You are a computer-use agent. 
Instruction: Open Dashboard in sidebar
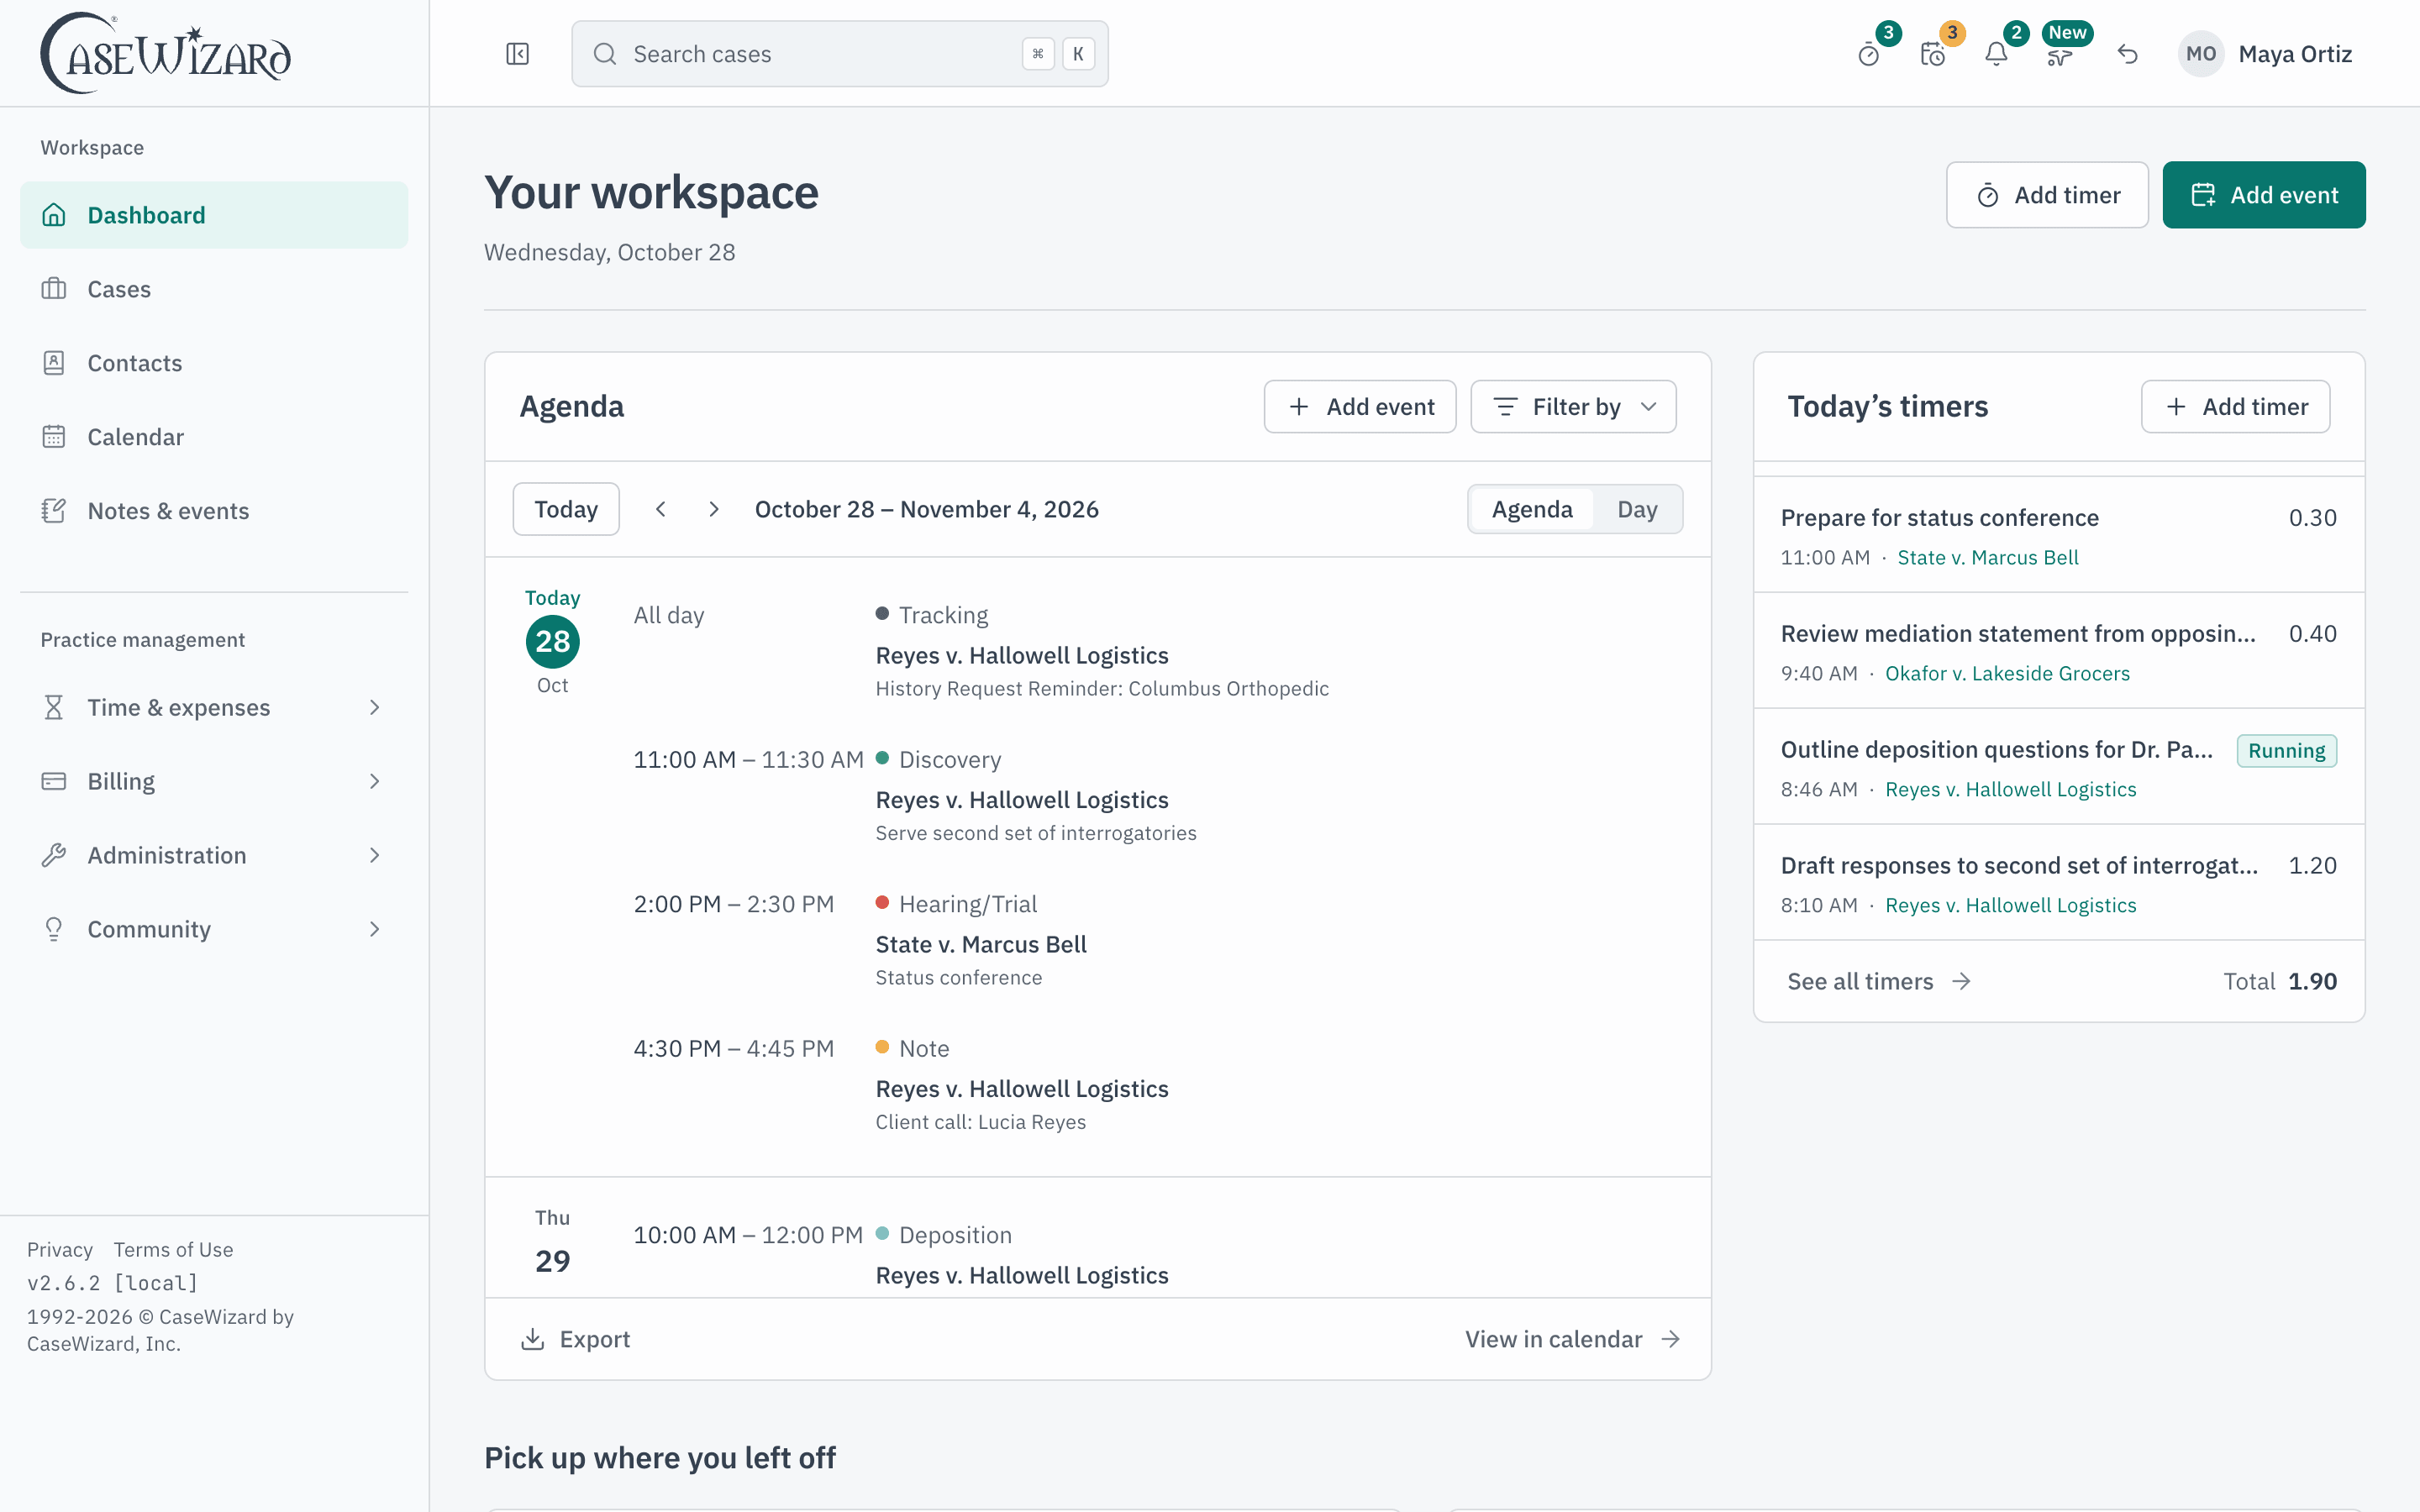click(214, 215)
